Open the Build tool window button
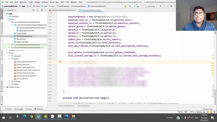217x122 pixels. [29, 109]
